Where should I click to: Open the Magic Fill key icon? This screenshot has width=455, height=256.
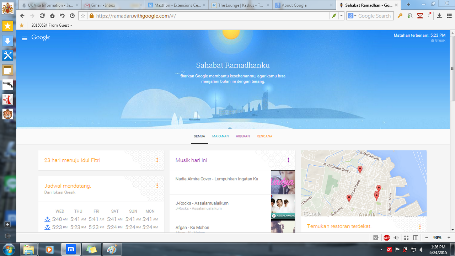point(400,16)
